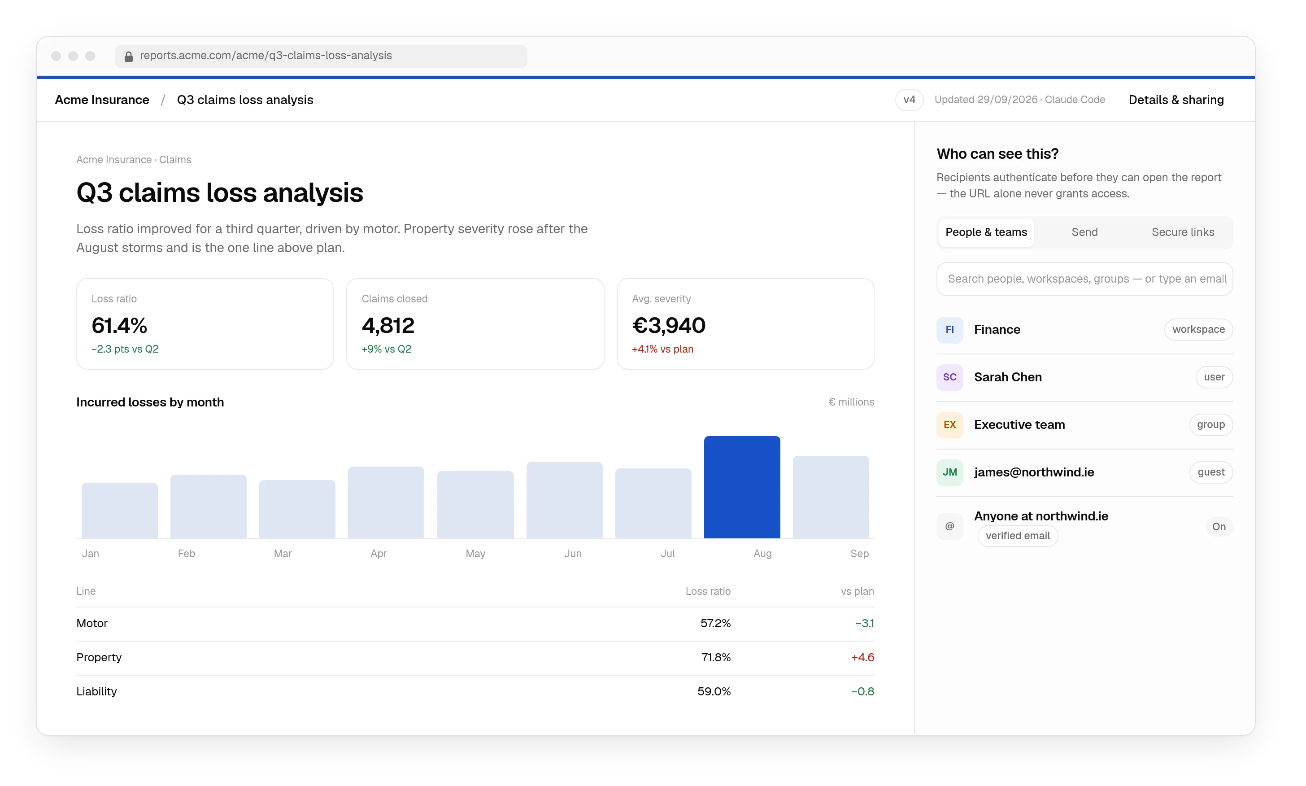
Task: Click the SC Sarah Chen avatar
Action: tap(949, 377)
